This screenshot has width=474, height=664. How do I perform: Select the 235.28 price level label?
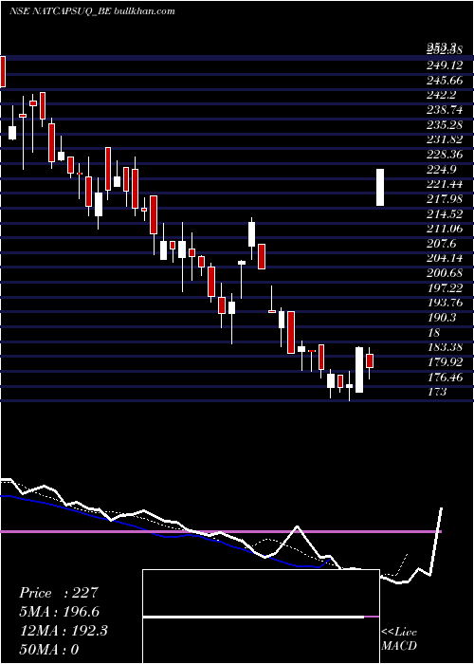pos(445,125)
